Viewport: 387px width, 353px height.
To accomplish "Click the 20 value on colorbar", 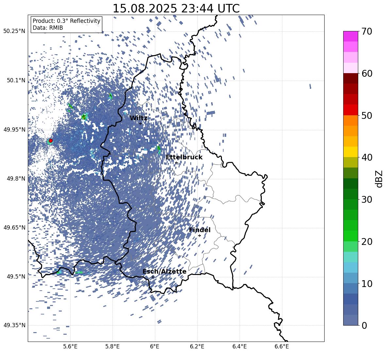I will [367, 241].
